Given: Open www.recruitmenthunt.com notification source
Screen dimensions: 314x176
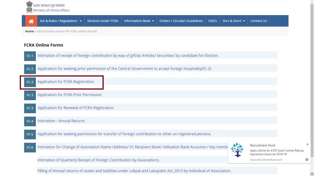Looking at the screenshot, I should tap(266, 160).
